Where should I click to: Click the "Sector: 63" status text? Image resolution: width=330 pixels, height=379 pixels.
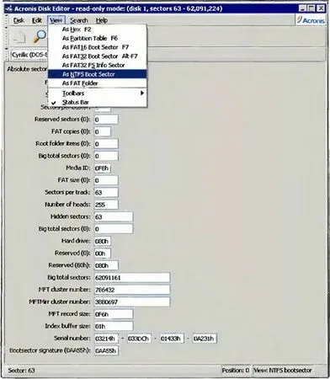tap(21, 371)
